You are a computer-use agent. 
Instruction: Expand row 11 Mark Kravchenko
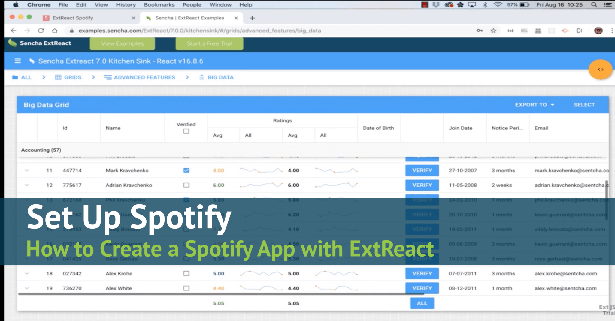tap(27, 170)
